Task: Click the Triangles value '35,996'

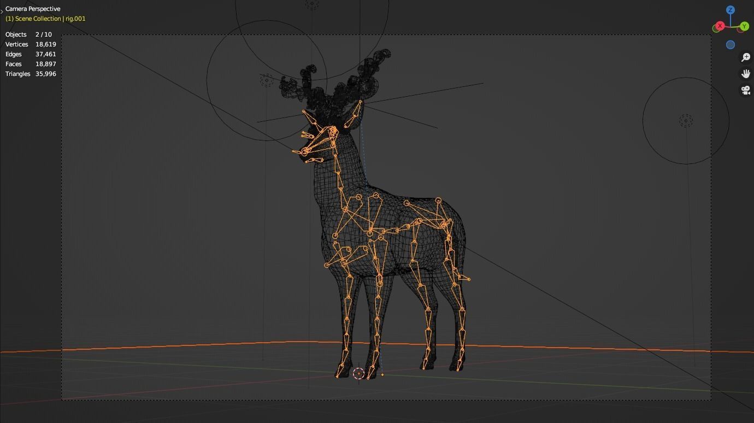Action: click(x=46, y=74)
